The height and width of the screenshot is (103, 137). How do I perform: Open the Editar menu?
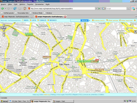tap(10, 4)
